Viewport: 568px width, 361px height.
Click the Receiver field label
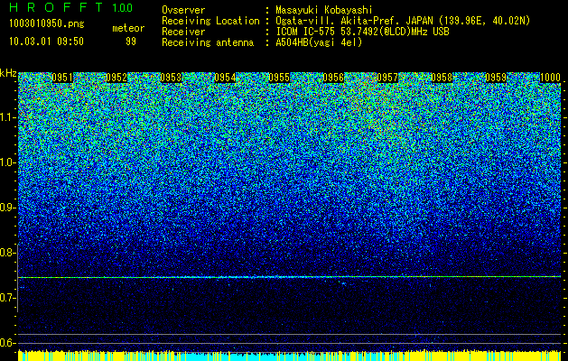[x=183, y=32]
